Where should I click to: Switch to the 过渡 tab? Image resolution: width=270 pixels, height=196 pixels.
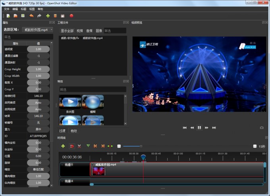(x=62, y=131)
